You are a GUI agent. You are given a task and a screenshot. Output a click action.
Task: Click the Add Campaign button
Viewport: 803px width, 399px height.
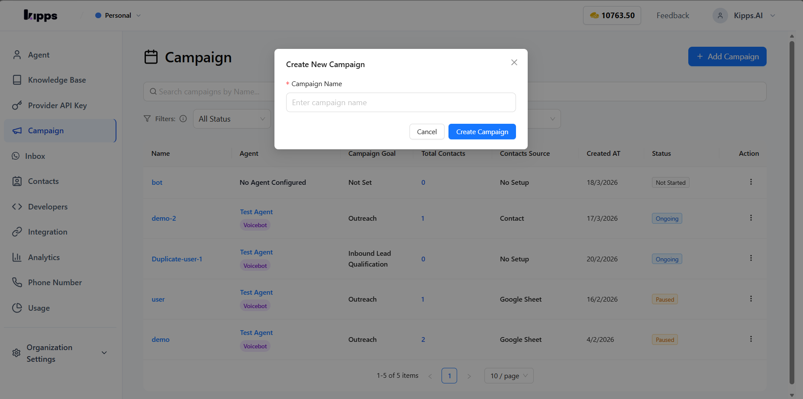tap(727, 57)
